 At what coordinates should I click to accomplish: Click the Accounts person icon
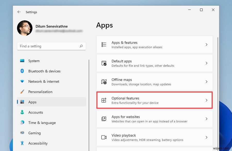point(22,112)
